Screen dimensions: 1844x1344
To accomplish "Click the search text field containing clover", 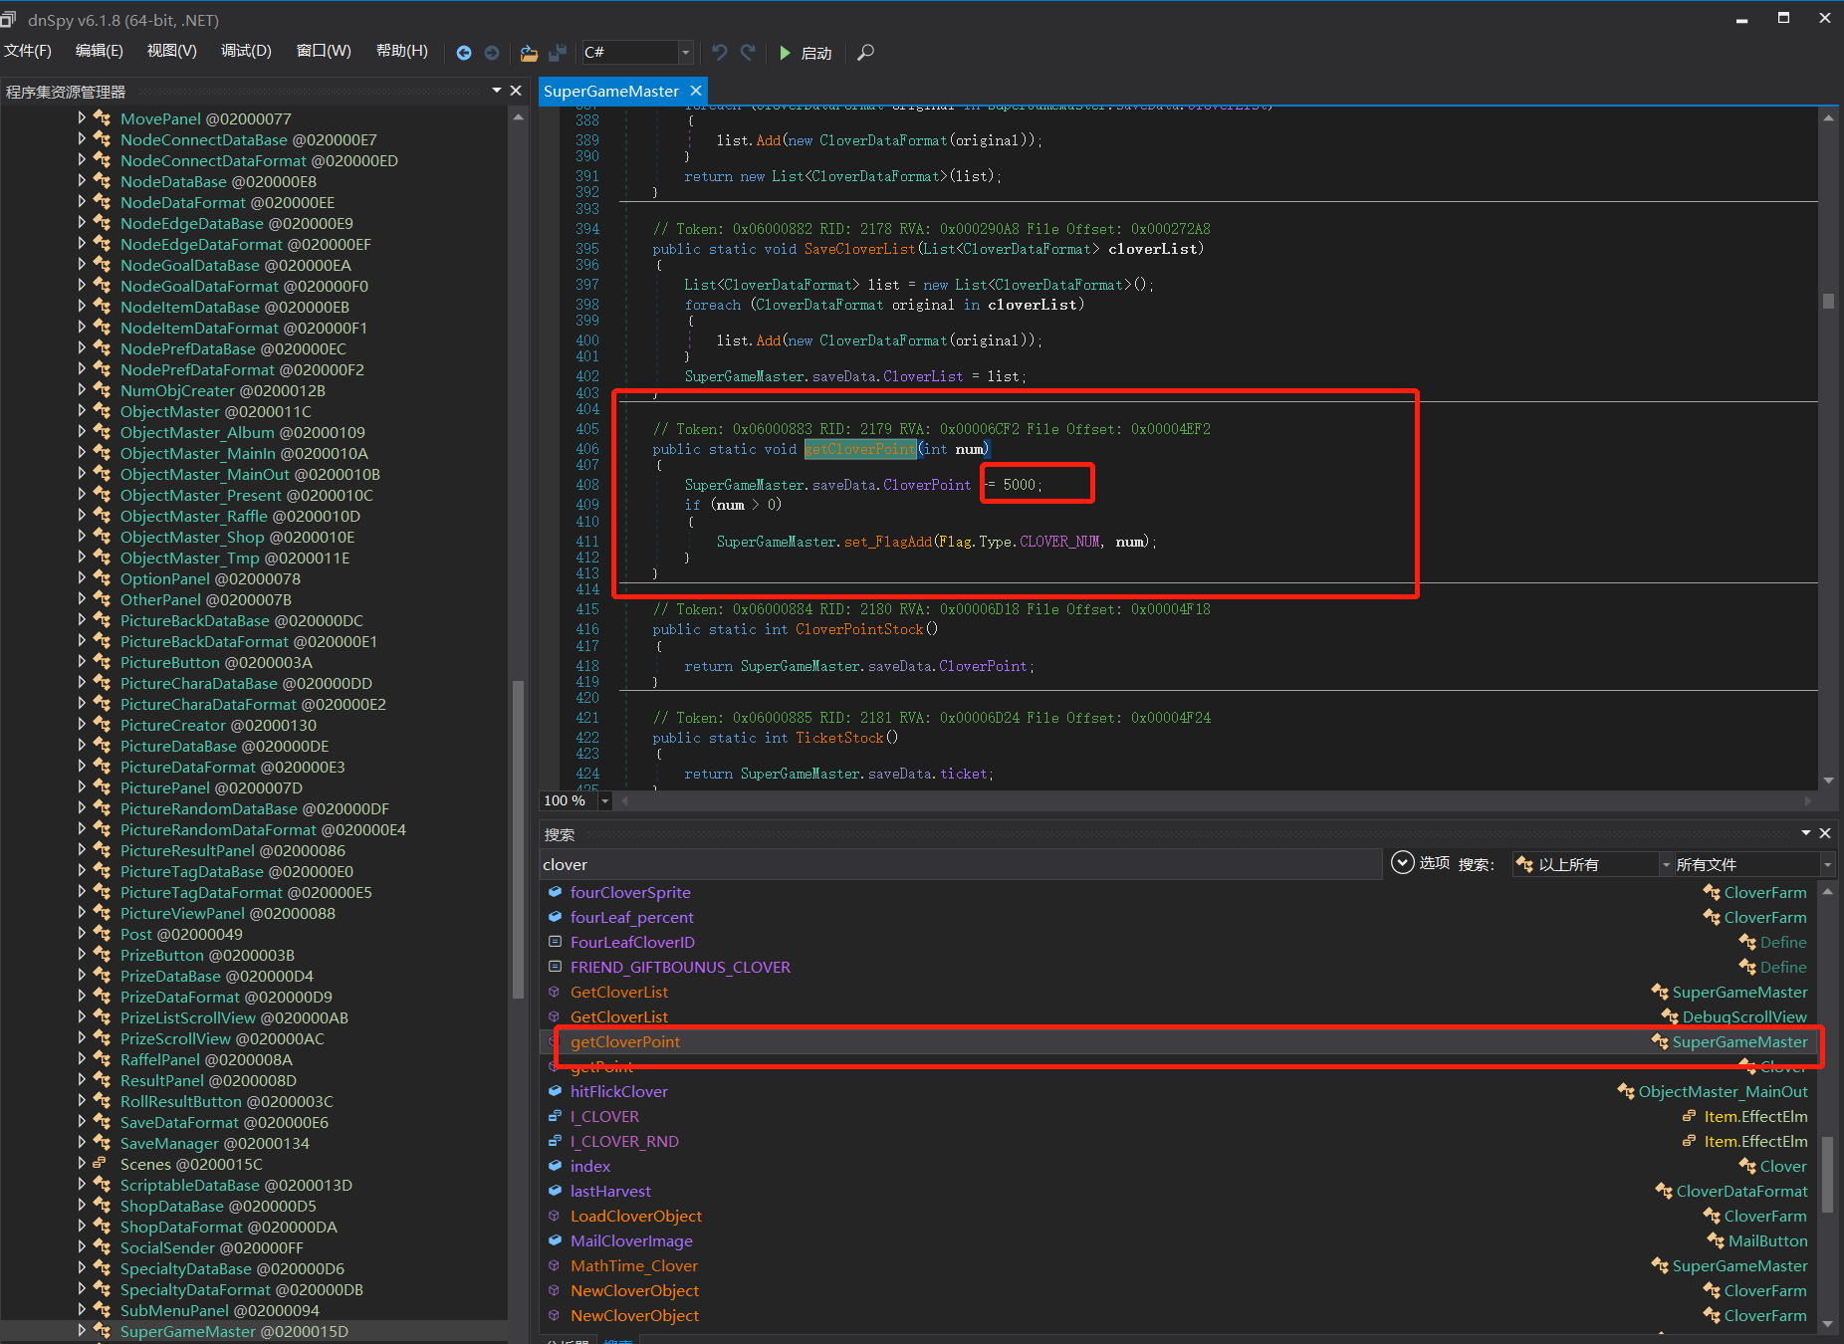I will 961,864.
